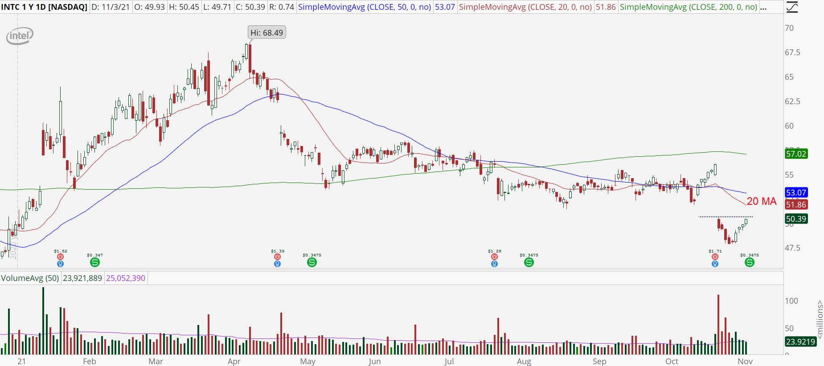
Task: Click the red earnings phone icon near Aug
Action: [x=494, y=257]
